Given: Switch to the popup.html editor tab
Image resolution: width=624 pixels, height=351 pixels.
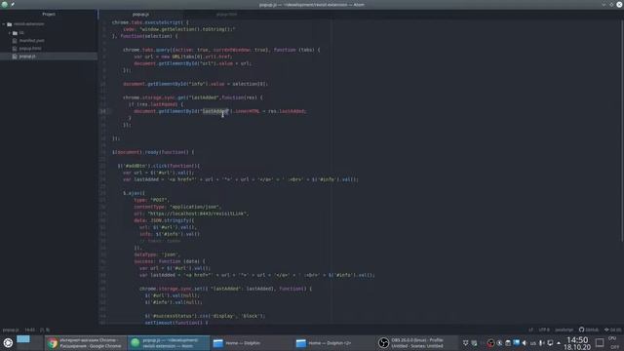Looking at the screenshot, I should coord(226,15).
